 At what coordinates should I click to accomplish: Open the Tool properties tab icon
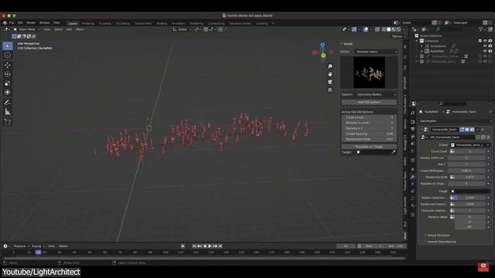click(412, 113)
